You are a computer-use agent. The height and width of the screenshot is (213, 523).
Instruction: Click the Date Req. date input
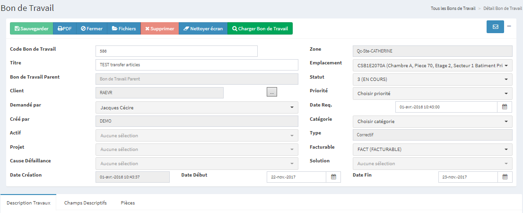(446, 107)
